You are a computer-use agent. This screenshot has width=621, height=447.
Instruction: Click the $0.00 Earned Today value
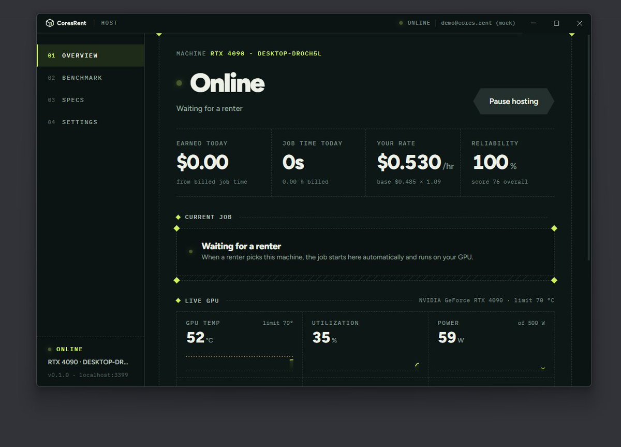202,162
